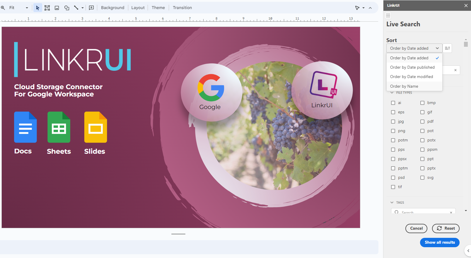Select the Text box tool
The width and height of the screenshot is (471, 258).
click(x=47, y=8)
